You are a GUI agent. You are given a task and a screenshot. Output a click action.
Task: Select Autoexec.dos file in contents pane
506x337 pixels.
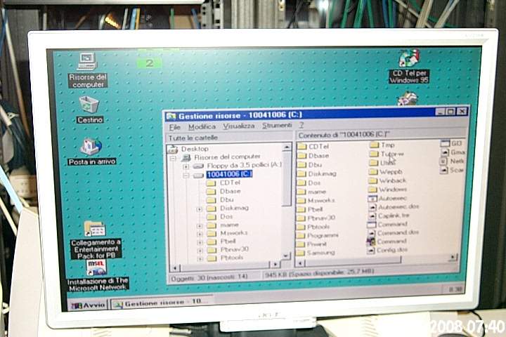click(x=394, y=206)
